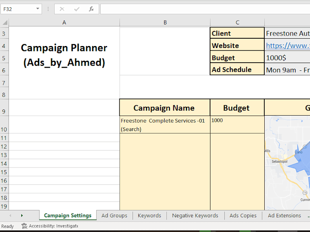Switch to the Ad Extensions sheet tab
310x232 pixels.
point(284,215)
